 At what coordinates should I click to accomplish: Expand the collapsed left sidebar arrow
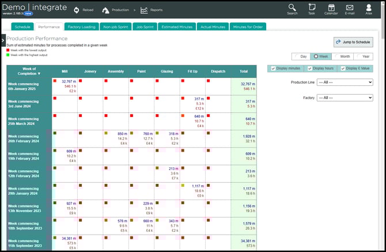click(x=3, y=40)
